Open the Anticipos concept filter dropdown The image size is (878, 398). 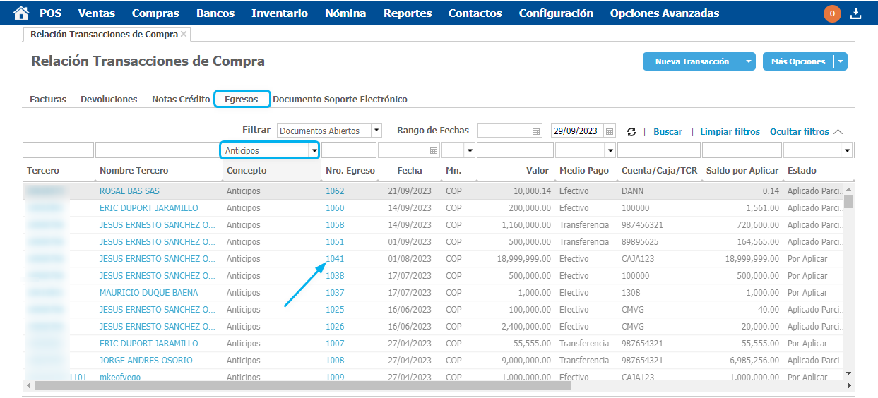313,150
